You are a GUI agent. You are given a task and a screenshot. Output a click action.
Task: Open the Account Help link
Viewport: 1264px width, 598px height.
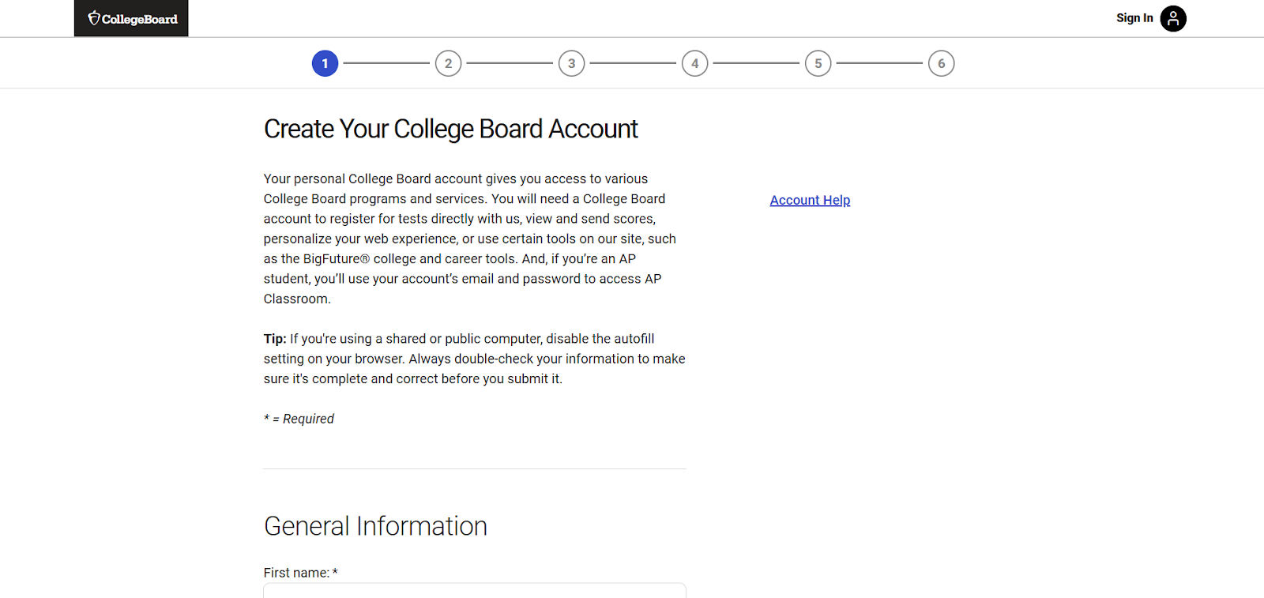(810, 201)
